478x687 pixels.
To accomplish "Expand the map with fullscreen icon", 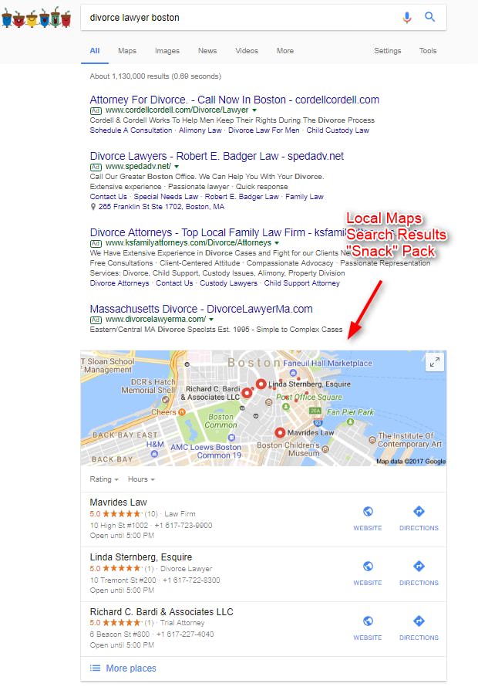I will pos(435,362).
